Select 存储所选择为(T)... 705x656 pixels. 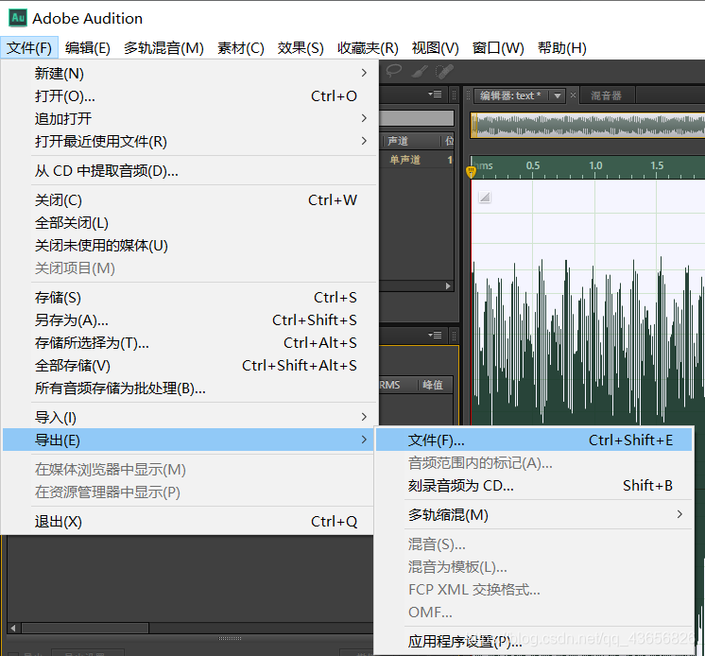coord(189,343)
